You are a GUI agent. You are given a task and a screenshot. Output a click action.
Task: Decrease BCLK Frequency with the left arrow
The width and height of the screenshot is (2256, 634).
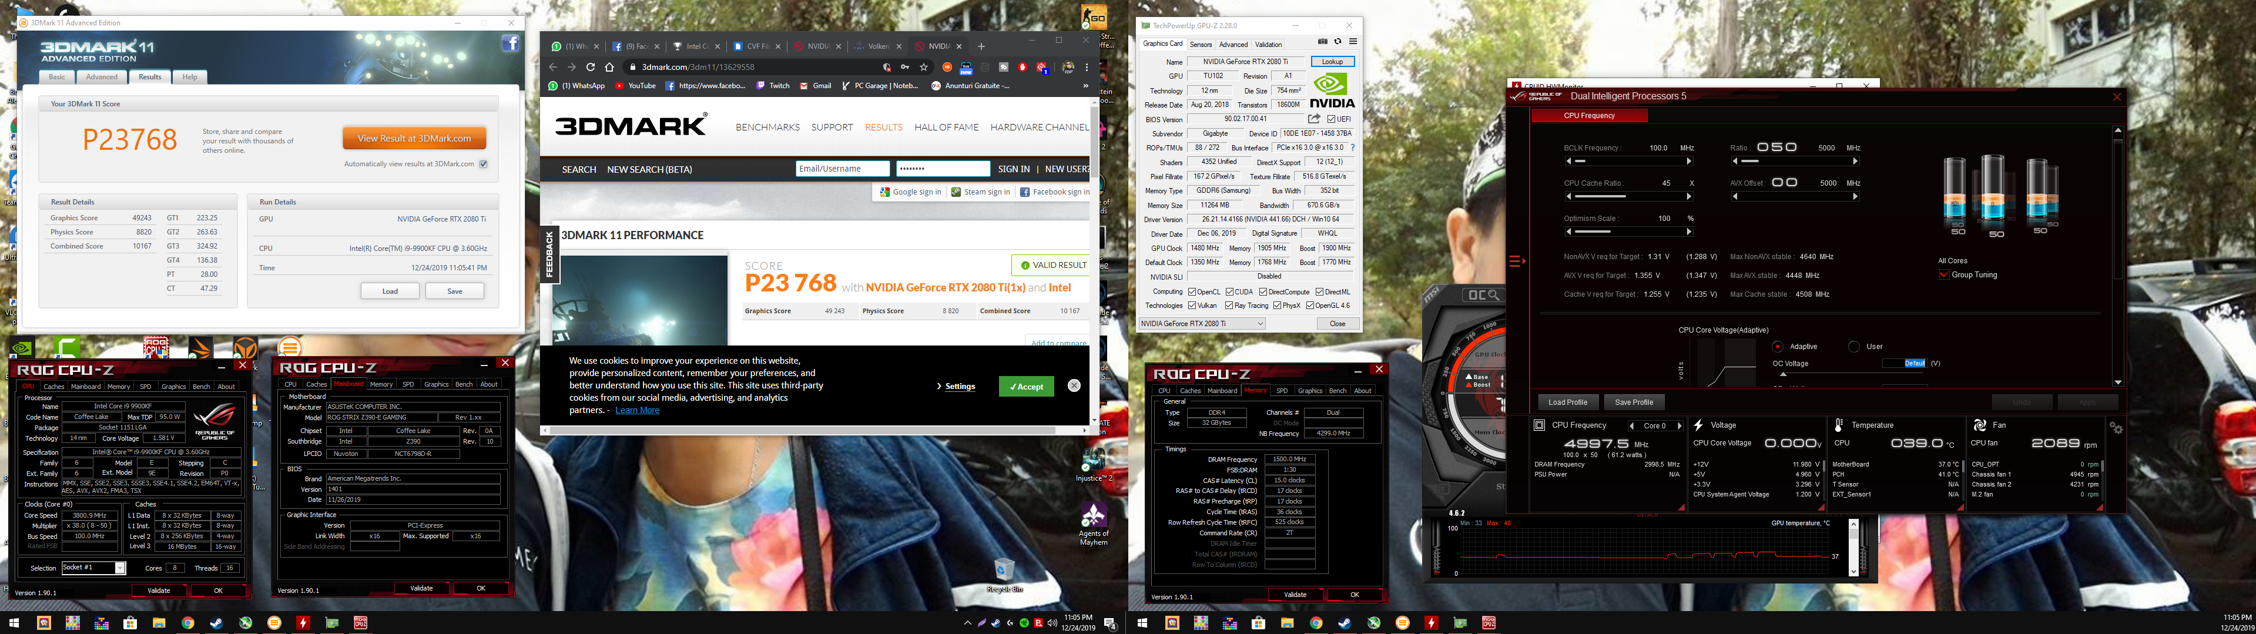(1568, 161)
